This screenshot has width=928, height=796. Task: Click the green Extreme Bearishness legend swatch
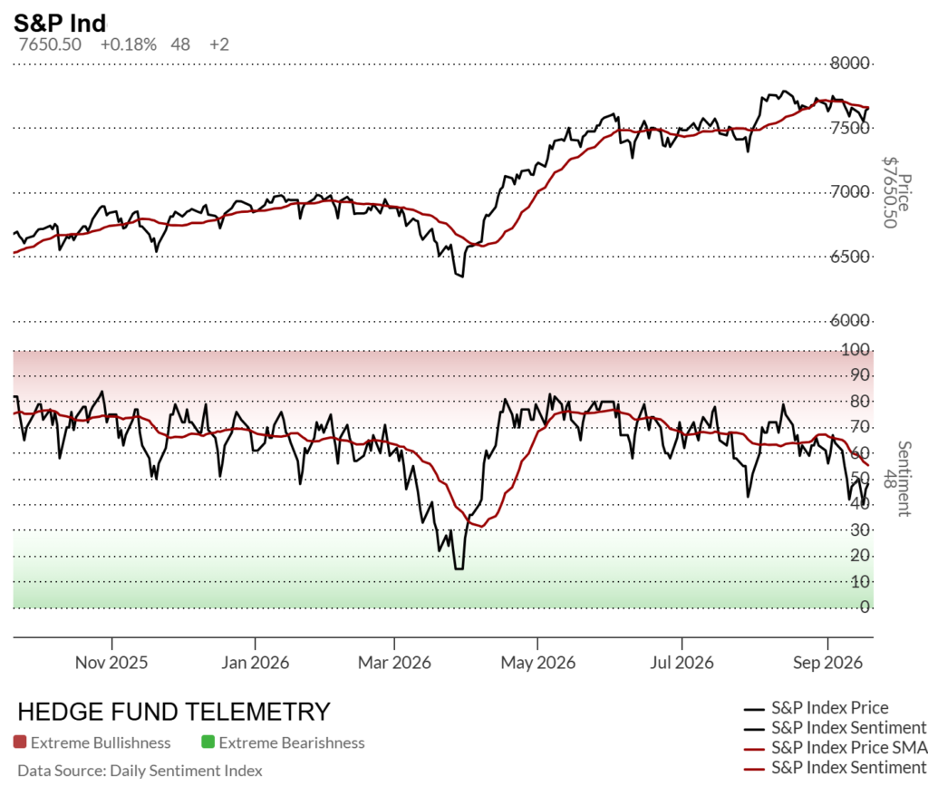(x=208, y=742)
